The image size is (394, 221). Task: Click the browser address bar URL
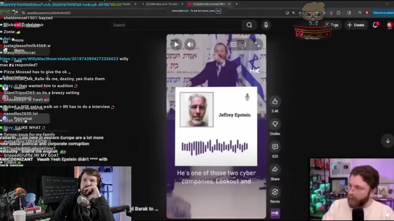point(49,13)
